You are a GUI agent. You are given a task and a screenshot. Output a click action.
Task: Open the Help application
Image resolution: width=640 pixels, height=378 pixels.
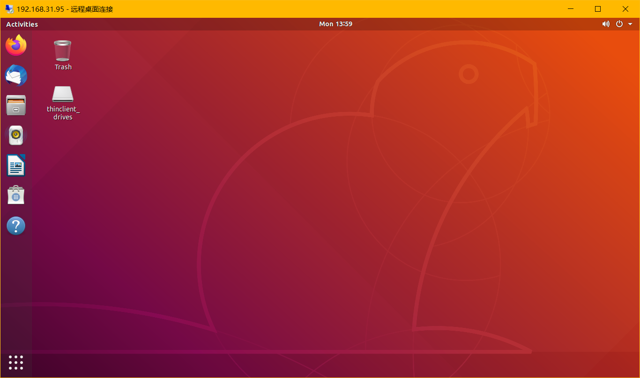coord(15,225)
